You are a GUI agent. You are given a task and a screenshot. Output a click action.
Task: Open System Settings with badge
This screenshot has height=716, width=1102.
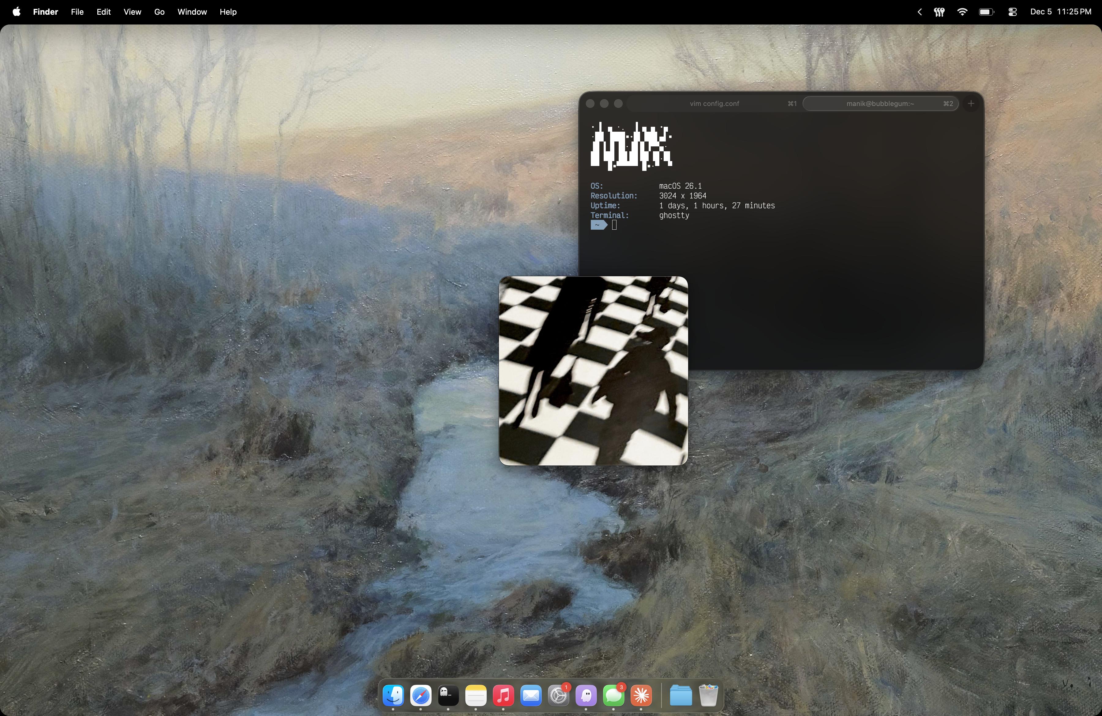click(x=558, y=695)
